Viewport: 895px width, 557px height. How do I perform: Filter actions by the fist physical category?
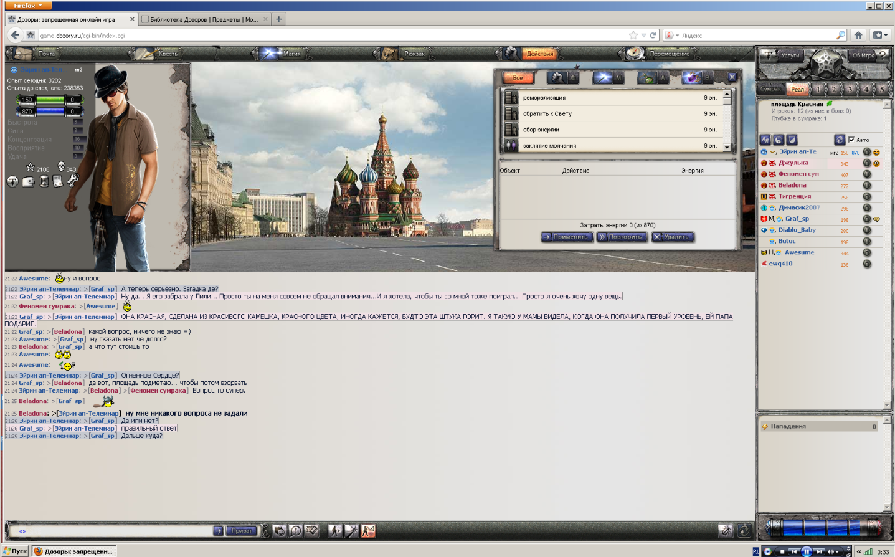(563, 78)
